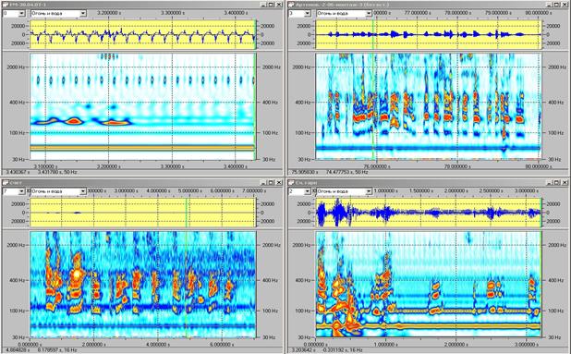The width and height of the screenshot is (571, 354).
Task: Click the title bar icon of bottom-right window
Action: pyautogui.click(x=290, y=182)
